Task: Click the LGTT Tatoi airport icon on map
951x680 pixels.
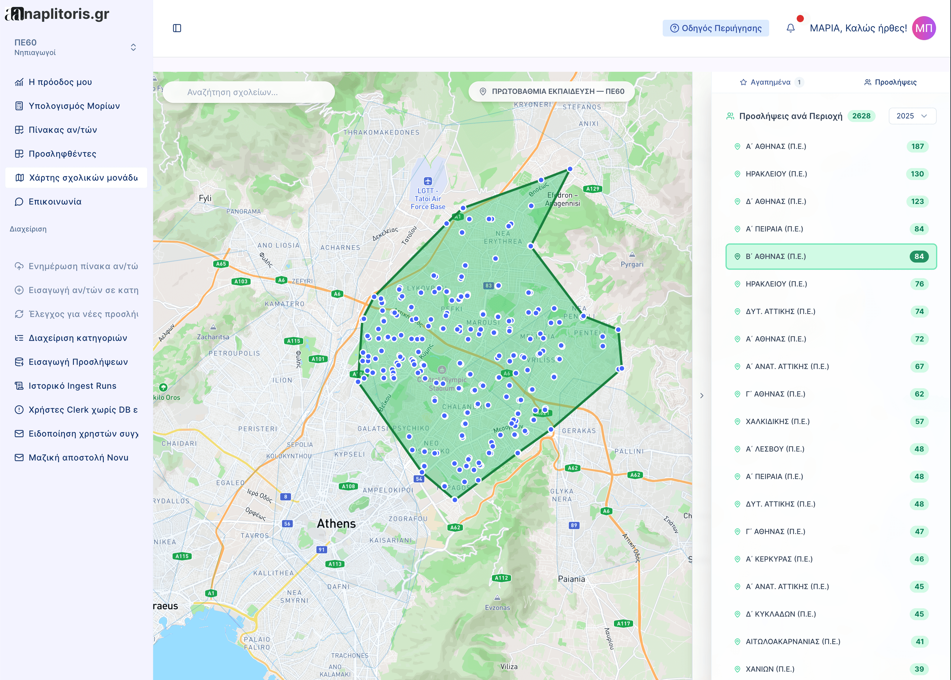Action: click(x=428, y=181)
